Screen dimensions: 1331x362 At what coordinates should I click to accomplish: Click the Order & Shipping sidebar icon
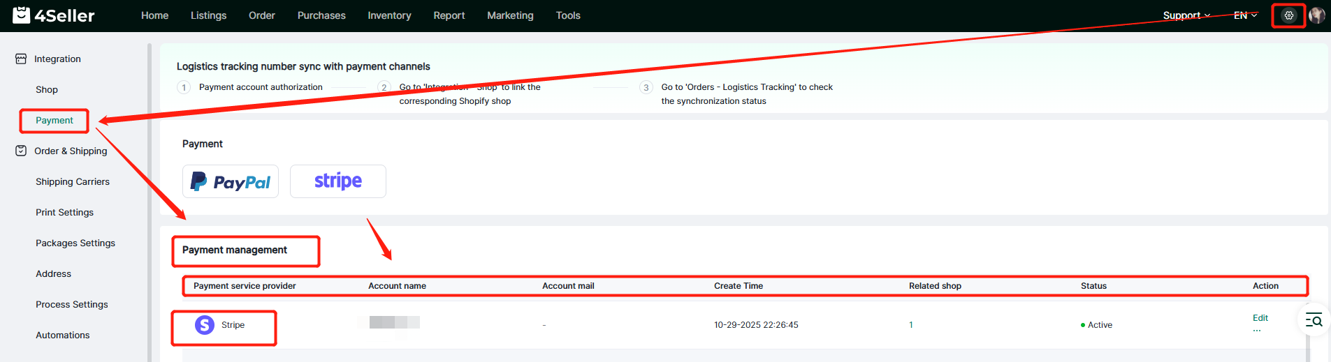(21, 151)
